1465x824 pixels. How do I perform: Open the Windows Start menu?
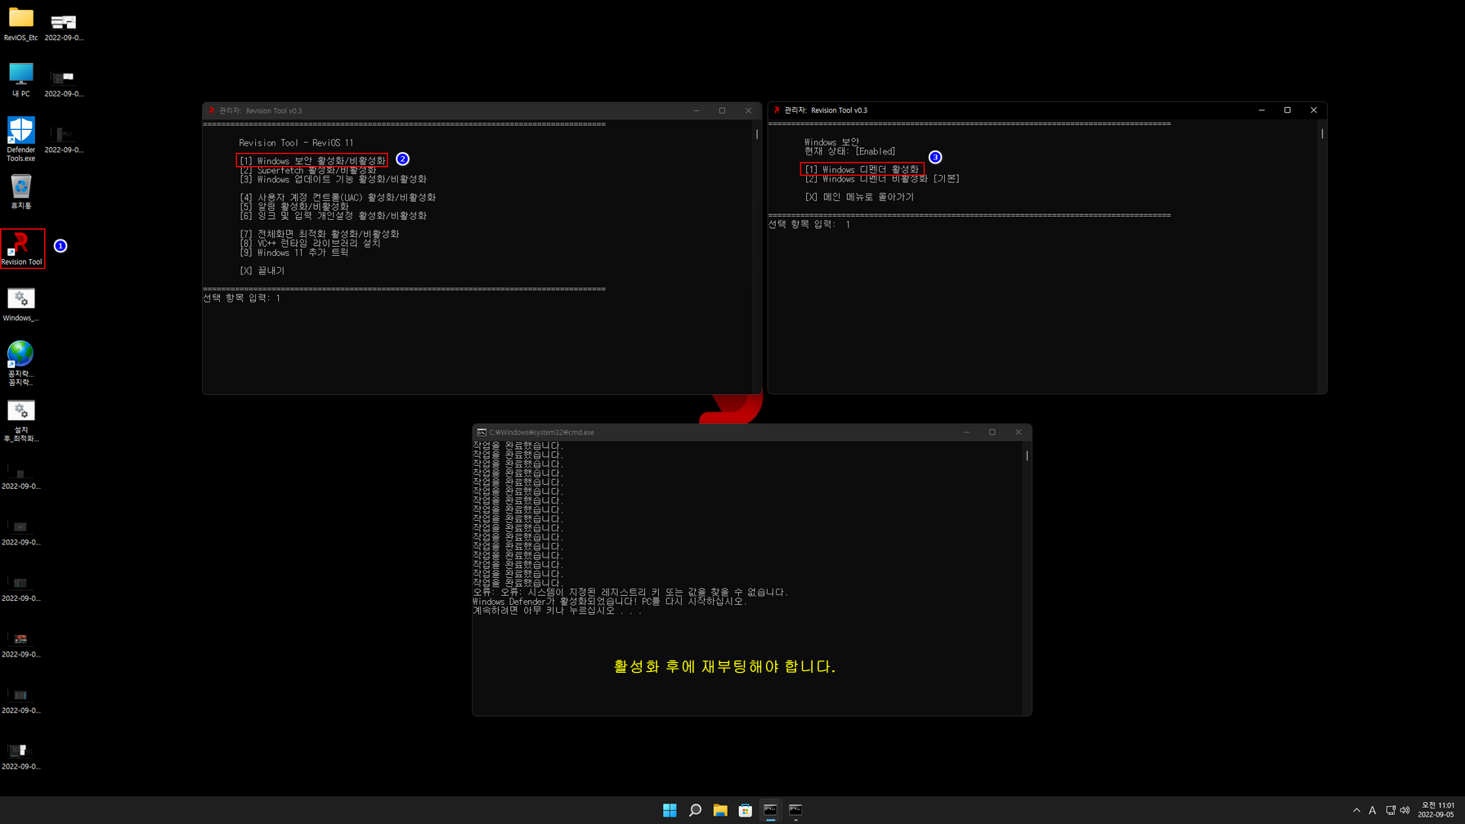tap(670, 810)
